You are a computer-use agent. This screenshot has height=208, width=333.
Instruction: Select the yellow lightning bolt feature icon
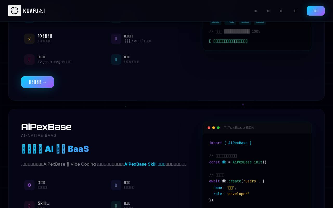tap(29, 39)
